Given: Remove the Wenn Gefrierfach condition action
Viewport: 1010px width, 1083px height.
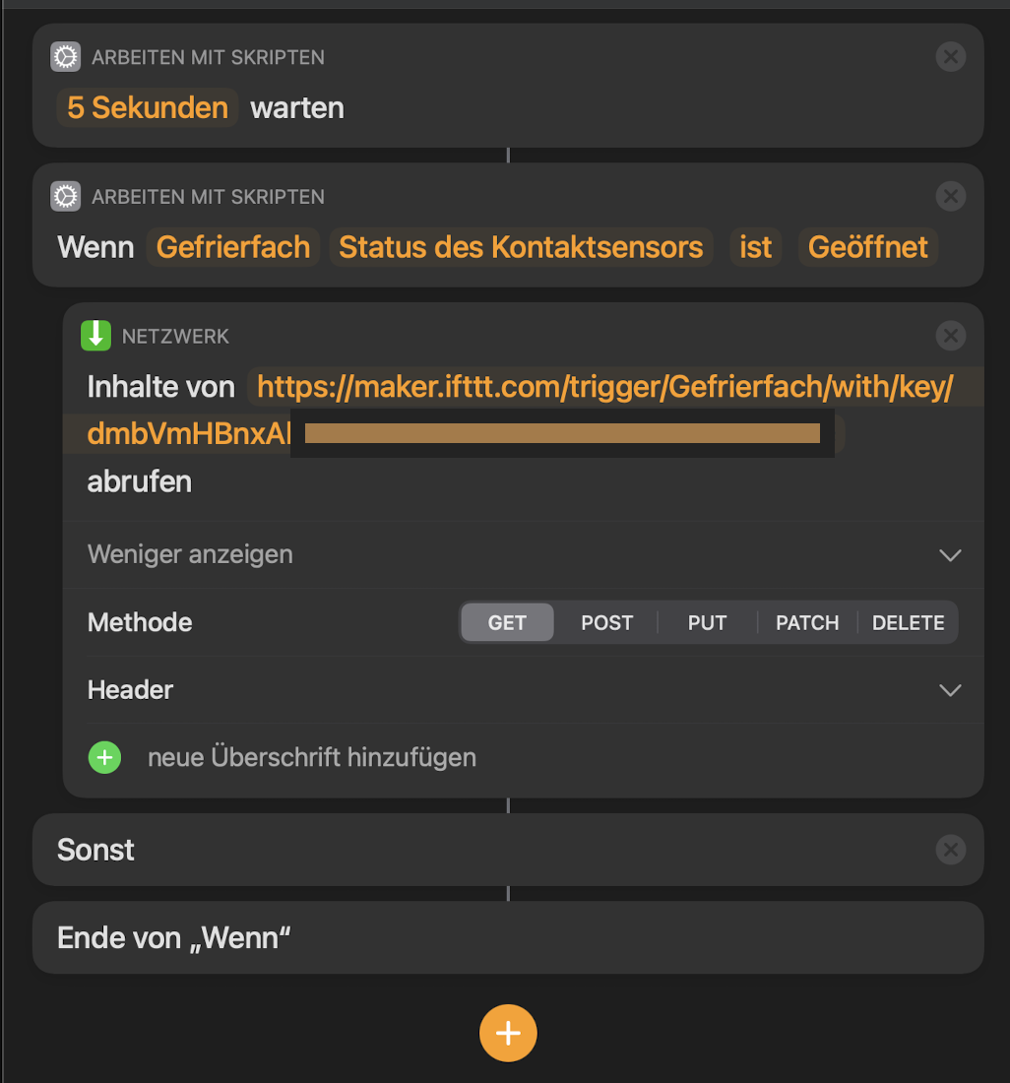Looking at the screenshot, I should (950, 197).
